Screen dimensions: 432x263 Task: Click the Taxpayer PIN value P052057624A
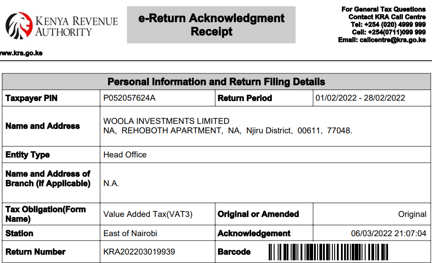point(129,98)
